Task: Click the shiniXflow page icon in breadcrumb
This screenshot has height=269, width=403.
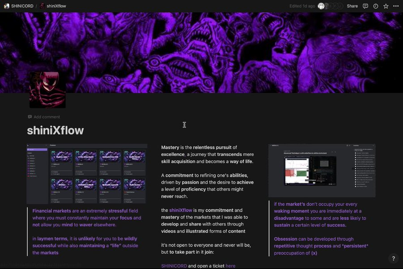Action: (43, 6)
